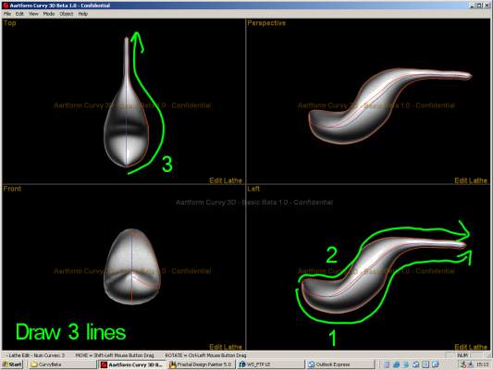
Task: Open the File menu
Action: (7, 14)
